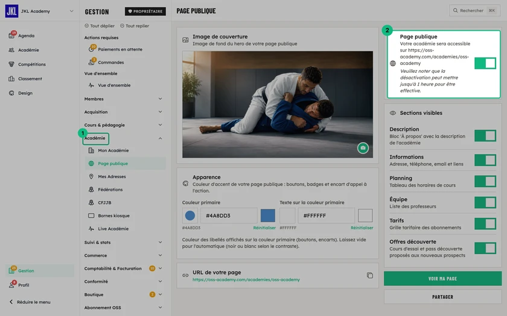
Task: Click the Mes Adresses pin icon
Action: click(x=91, y=176)
